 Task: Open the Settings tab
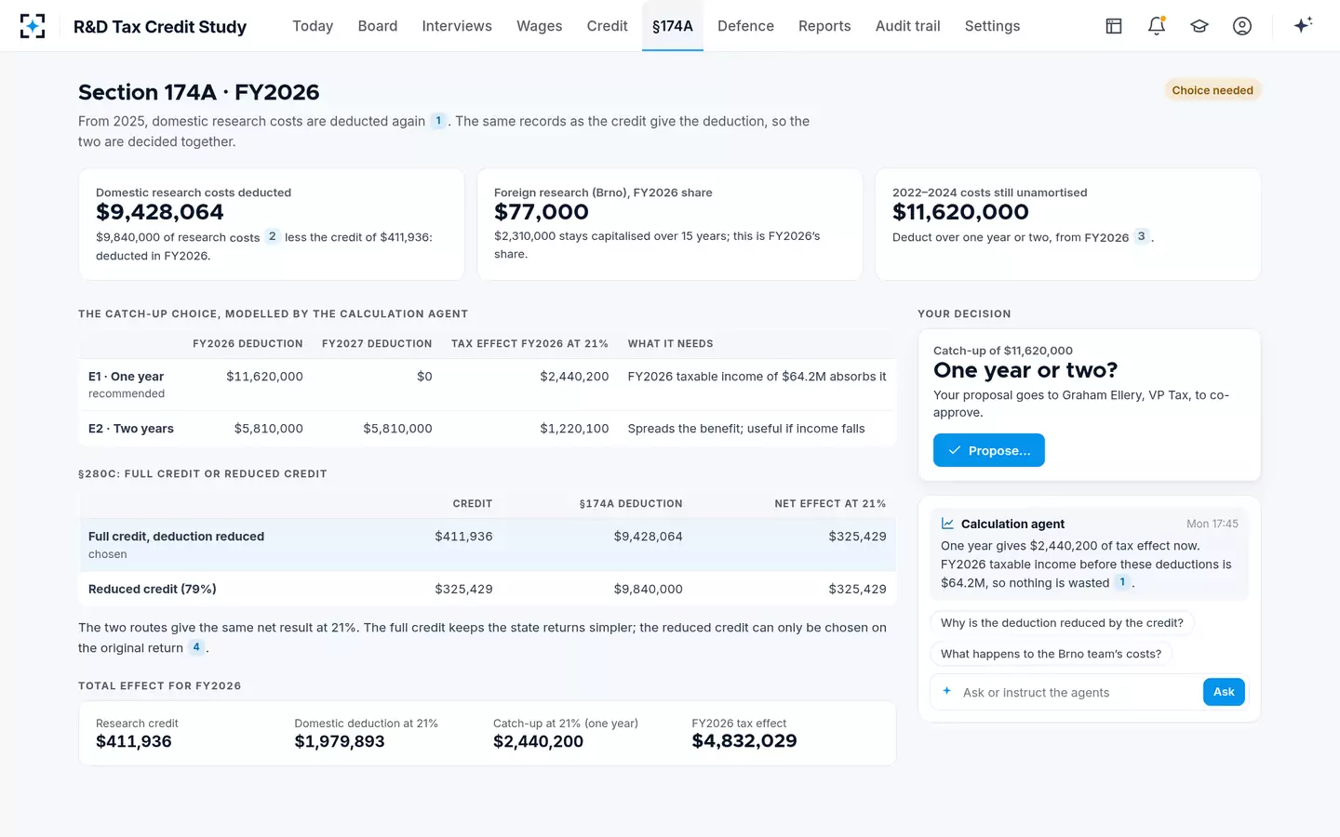pyautogui.click(x=992, y=26)
